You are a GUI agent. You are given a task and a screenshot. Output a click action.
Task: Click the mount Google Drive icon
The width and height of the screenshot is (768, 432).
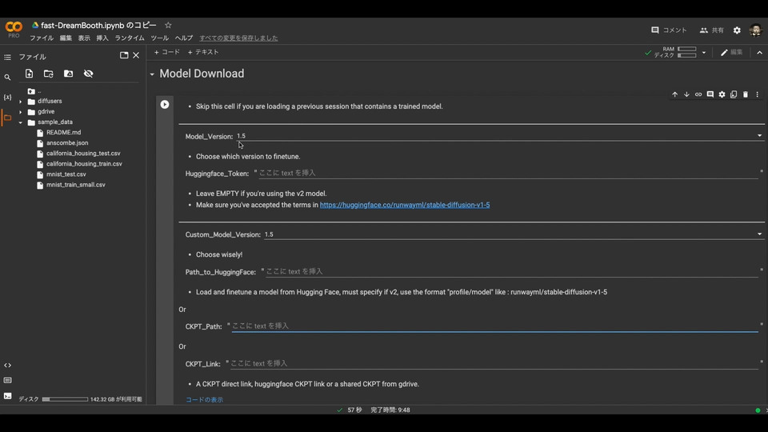(68, 74)
